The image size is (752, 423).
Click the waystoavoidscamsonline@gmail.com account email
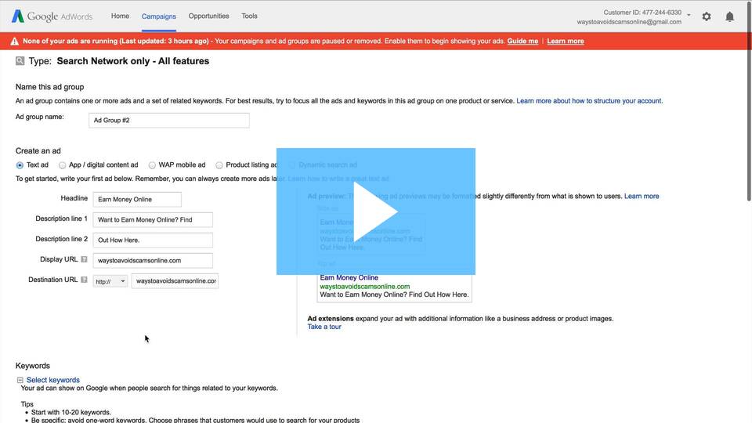click(629, 22)
